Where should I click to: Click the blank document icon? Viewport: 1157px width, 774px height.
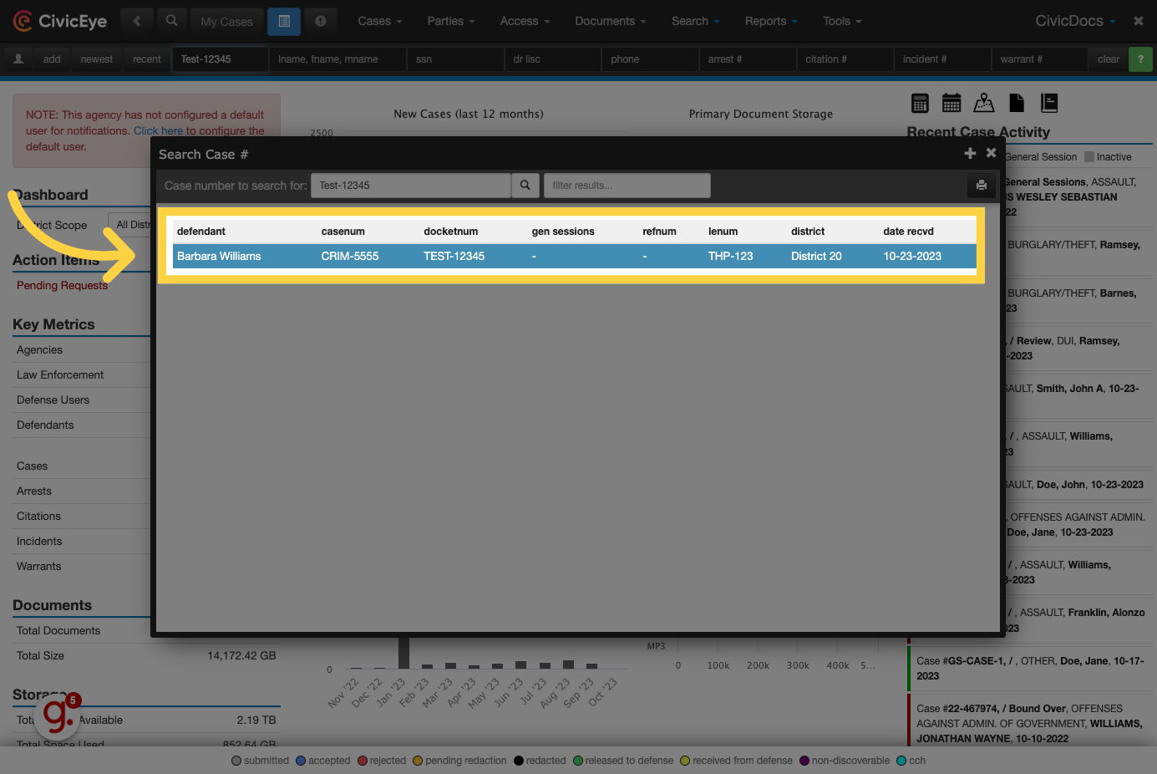click(x=1017, y=103)
